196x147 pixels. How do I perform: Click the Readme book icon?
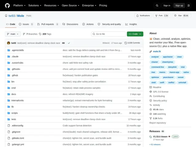151,87
